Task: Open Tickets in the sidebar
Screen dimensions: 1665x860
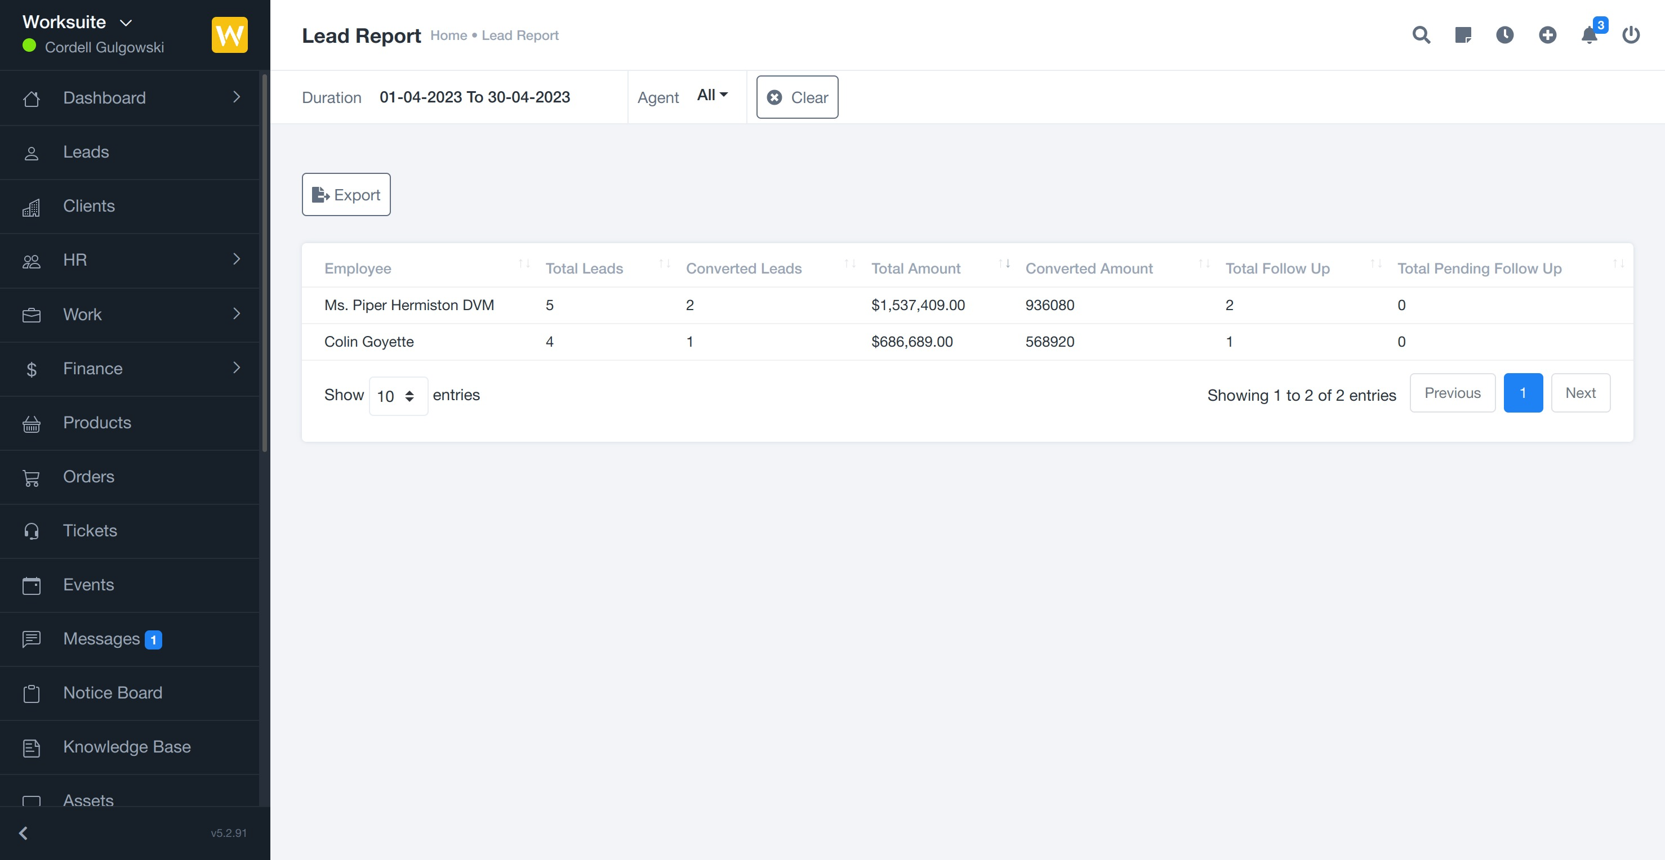Action: 90,531
